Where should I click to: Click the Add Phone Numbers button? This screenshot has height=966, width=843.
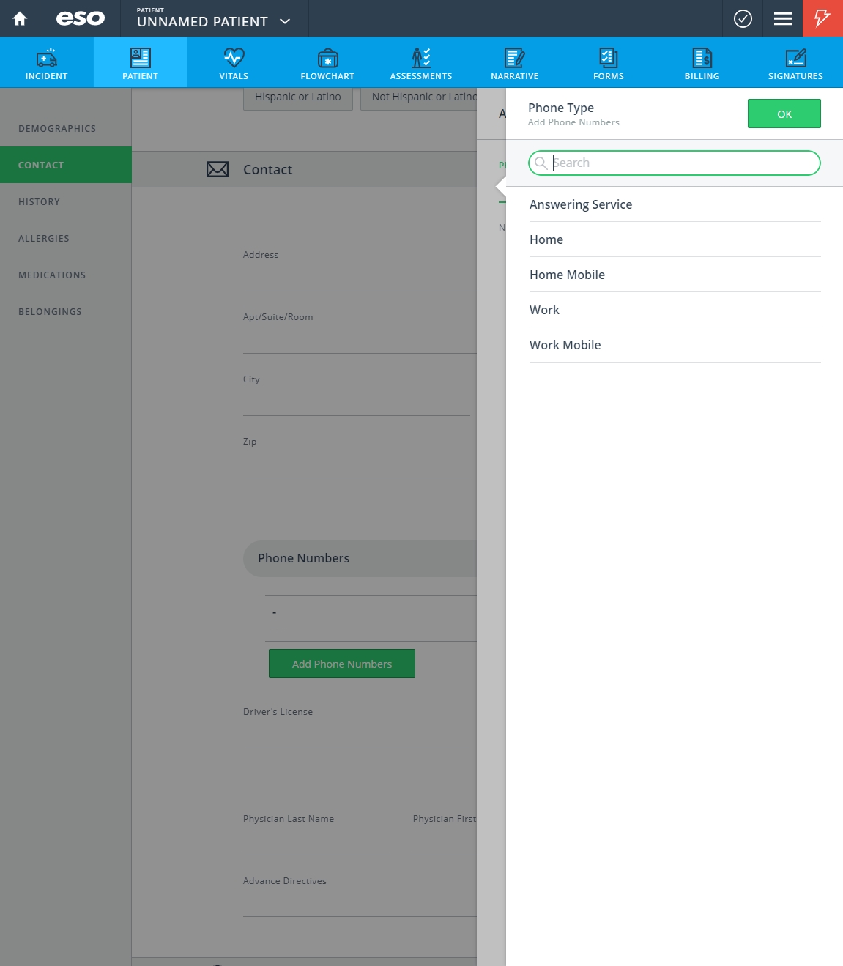341,664
